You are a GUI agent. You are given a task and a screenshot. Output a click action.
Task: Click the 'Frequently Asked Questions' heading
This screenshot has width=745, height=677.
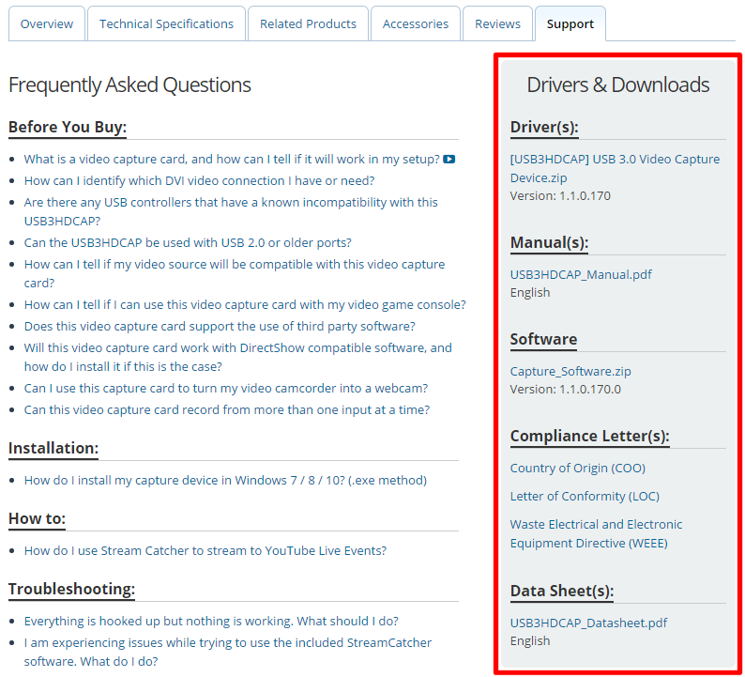(129, 85)
